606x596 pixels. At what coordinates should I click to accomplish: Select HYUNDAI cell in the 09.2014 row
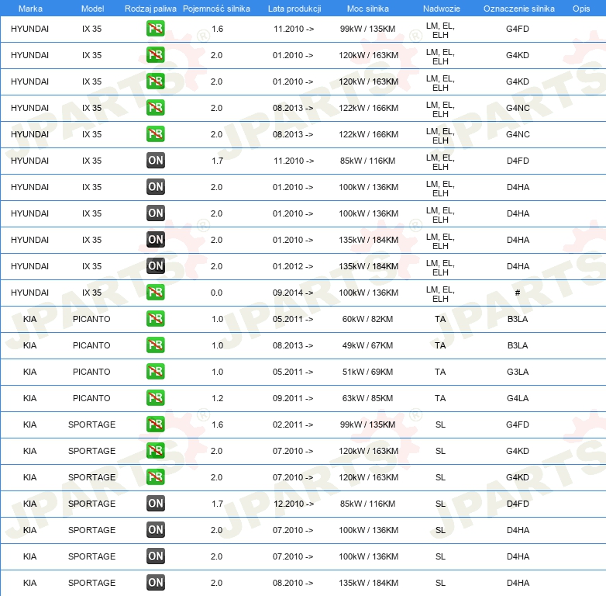(29, 293)
